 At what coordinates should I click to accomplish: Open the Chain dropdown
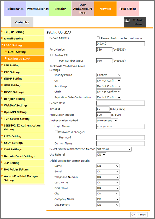pos(109,92)
